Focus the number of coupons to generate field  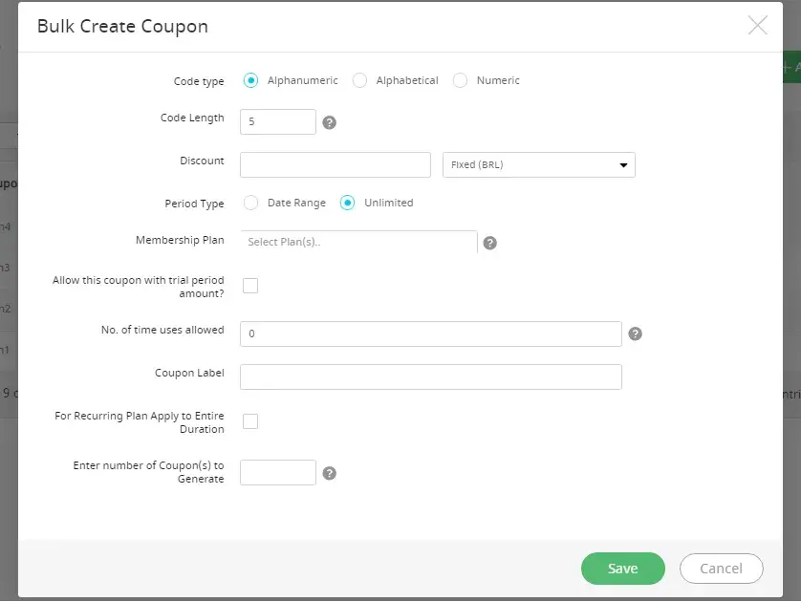pos(277,473)
